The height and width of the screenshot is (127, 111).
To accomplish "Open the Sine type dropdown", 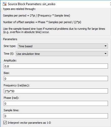I will point(63,46).
